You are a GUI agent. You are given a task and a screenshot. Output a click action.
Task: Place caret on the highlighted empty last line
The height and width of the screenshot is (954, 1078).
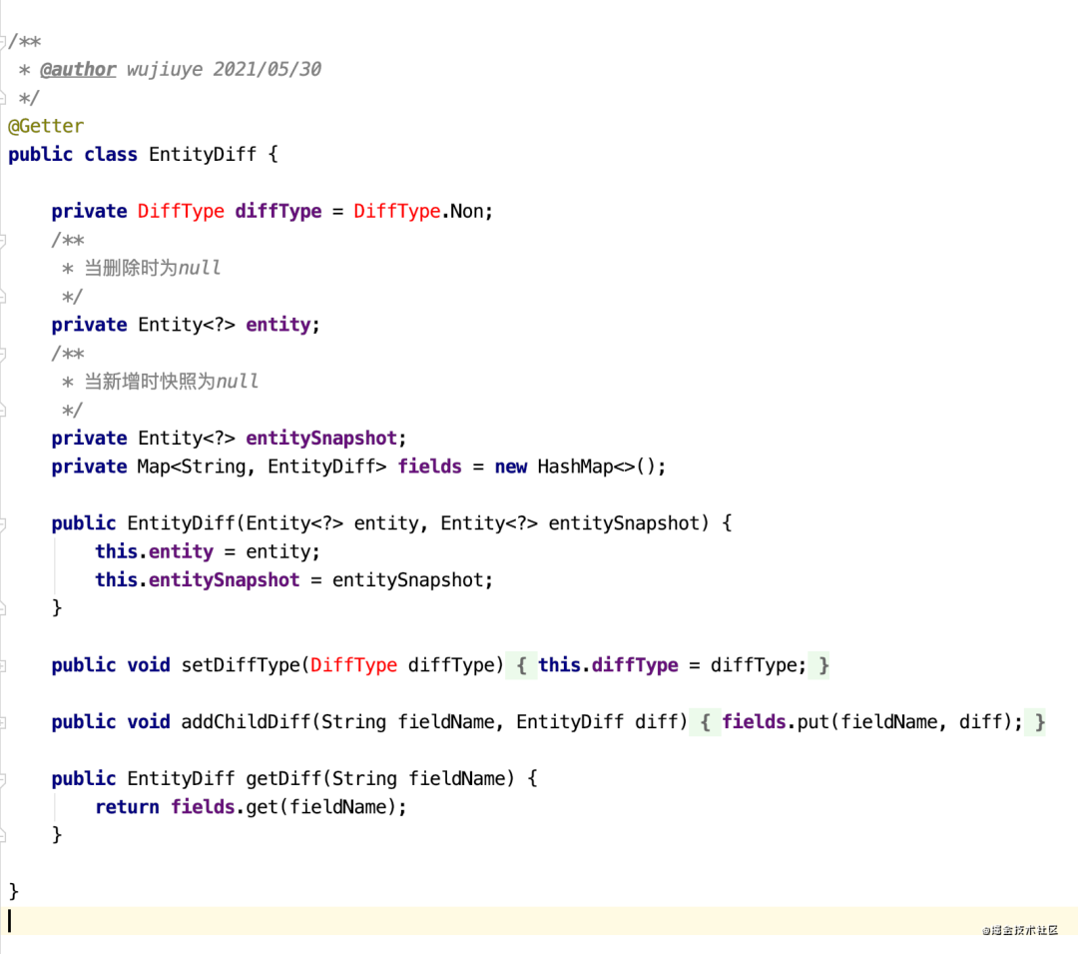coord(539,920)
